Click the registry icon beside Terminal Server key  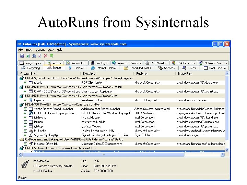tap(22, 78)
